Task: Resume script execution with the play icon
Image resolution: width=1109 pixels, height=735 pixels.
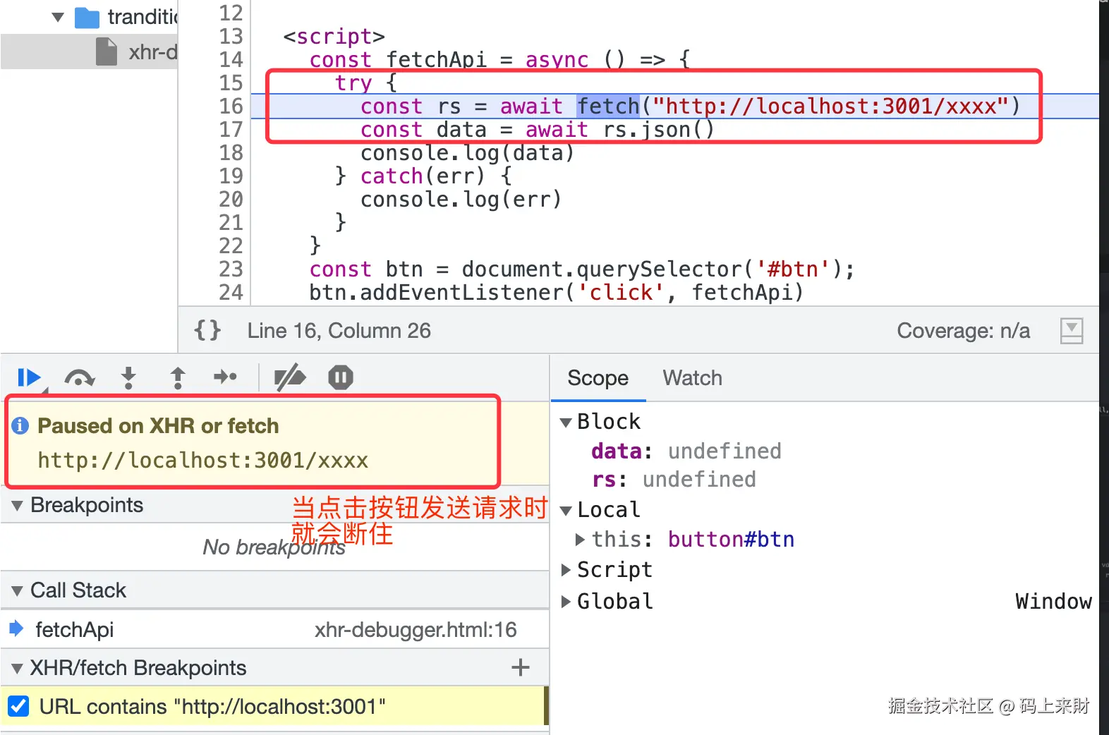Action: [29, 378]
